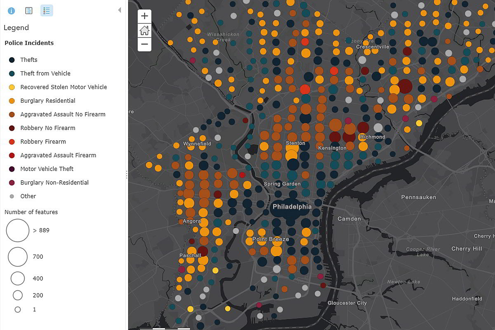Open the Content layers panel icon
Viewport: 495px width, 330px height.
click(x=29, y=11)
